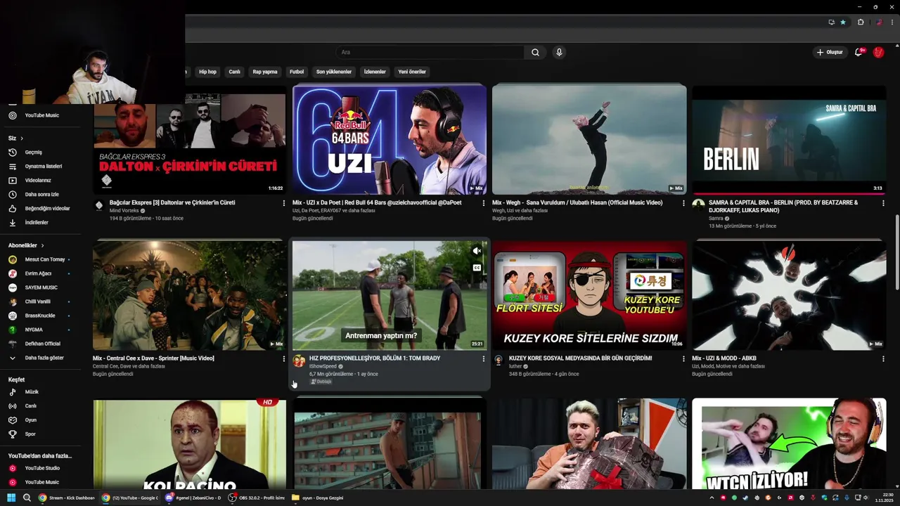Select the Hip hop filter chip
The image size is (900, 506).
[x=207, y=72]
